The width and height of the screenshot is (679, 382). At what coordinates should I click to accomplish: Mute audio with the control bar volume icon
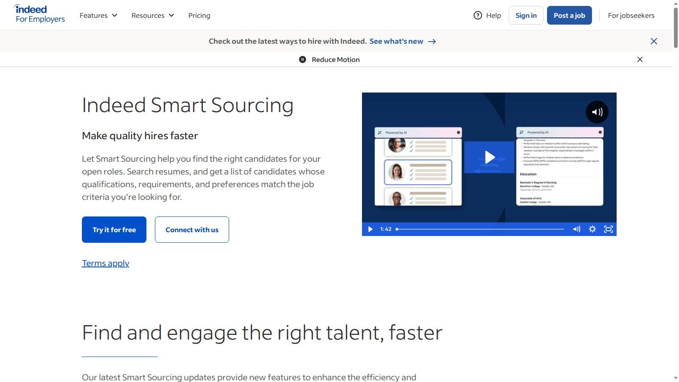click(x=576, y=229)
